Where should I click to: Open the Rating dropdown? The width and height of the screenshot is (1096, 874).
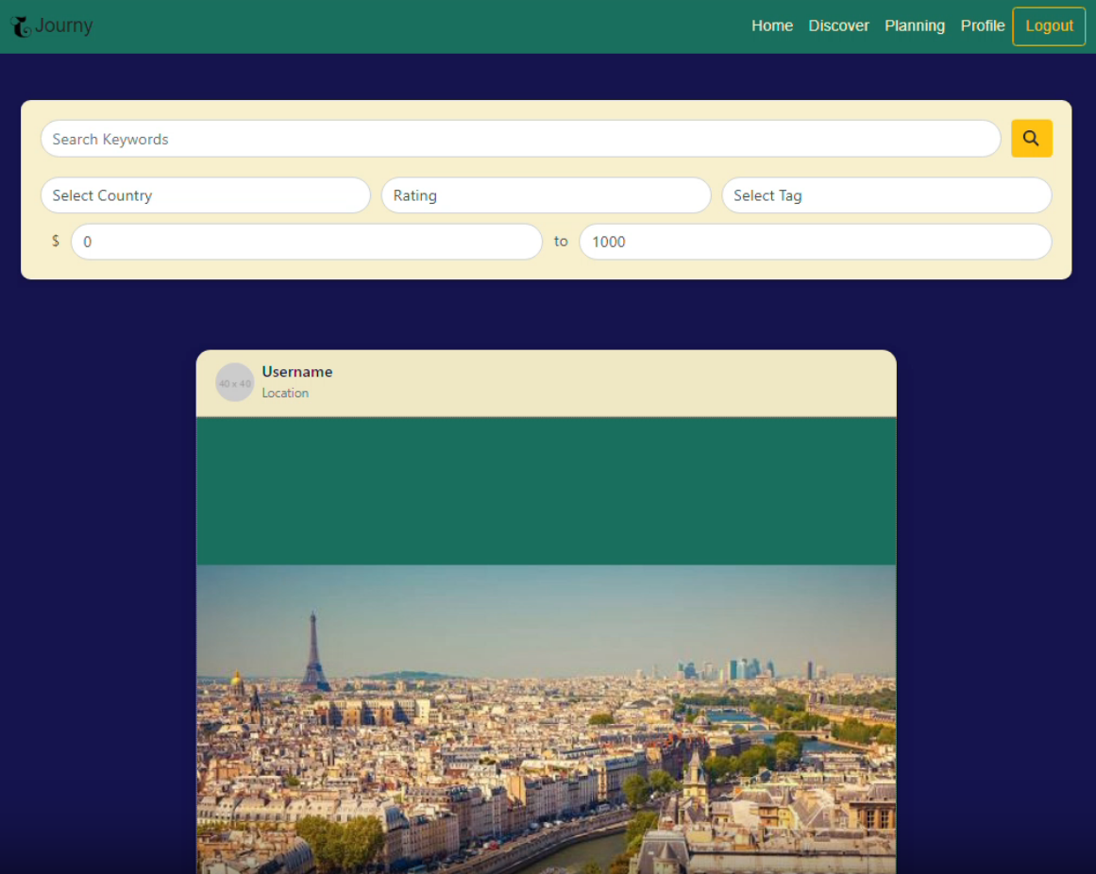546,195
